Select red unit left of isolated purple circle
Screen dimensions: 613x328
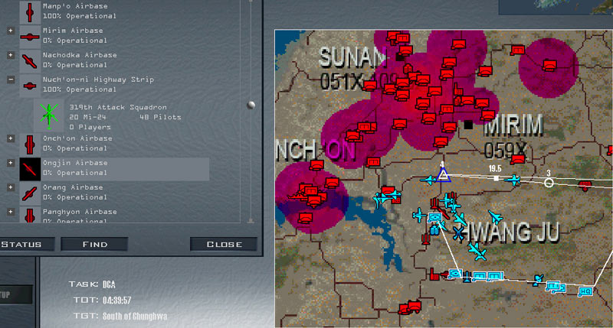pos(518,50)
